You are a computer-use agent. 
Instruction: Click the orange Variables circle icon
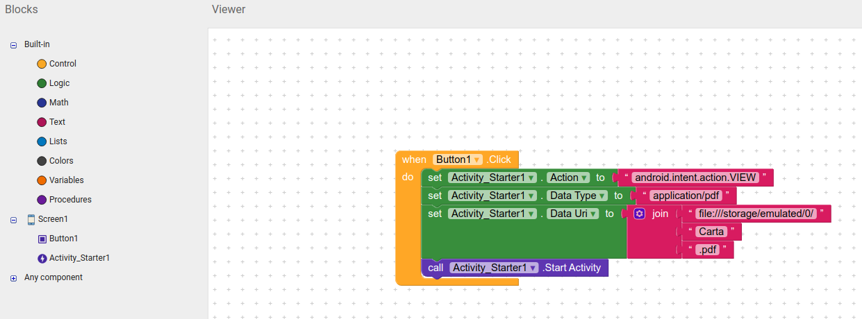coord(42,180)
